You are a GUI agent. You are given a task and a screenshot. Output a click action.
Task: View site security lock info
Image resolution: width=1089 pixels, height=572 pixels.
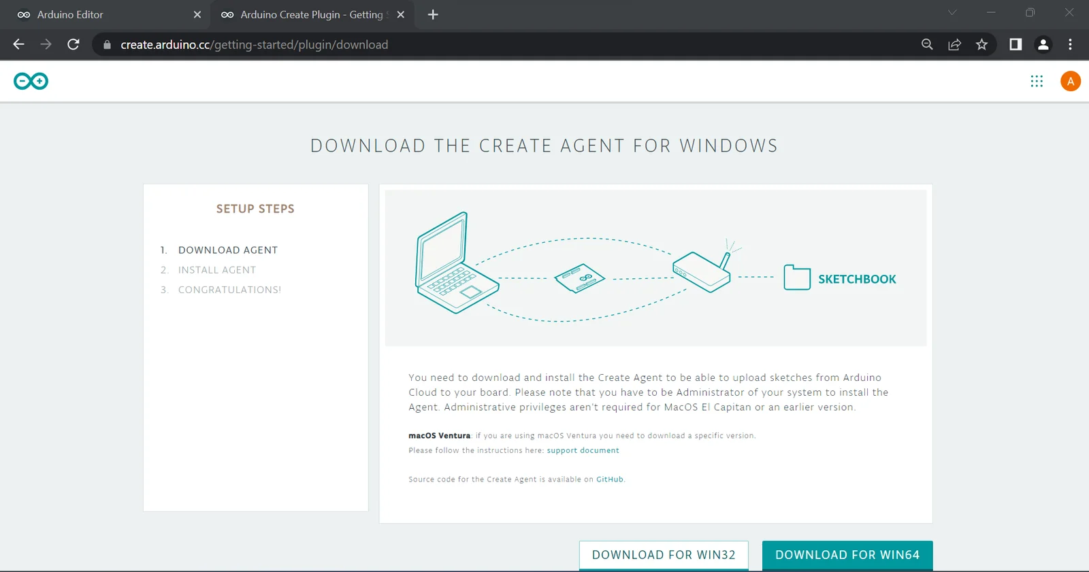point(107,45)
